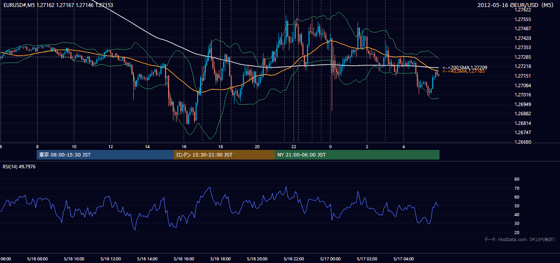Click price level 1.27555 on the axis
This screenshot has width=560, height=263.
(x=522, y=19)
